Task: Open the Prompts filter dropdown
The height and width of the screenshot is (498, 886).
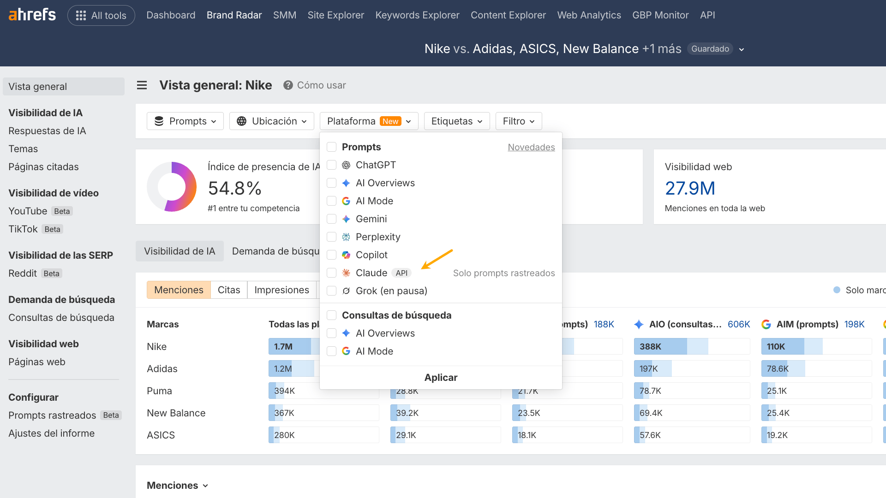Action: 185,121
